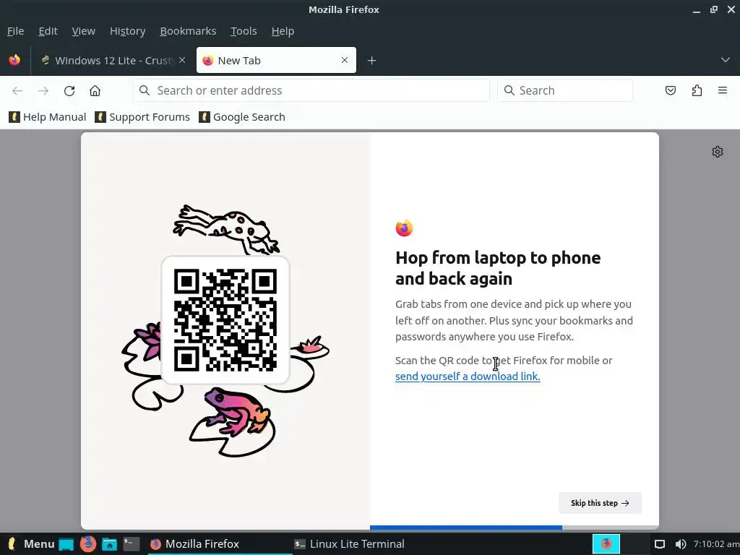Click the 7:10:02 am clock
This screenshot has width=740, height=555.
point(716,544)
